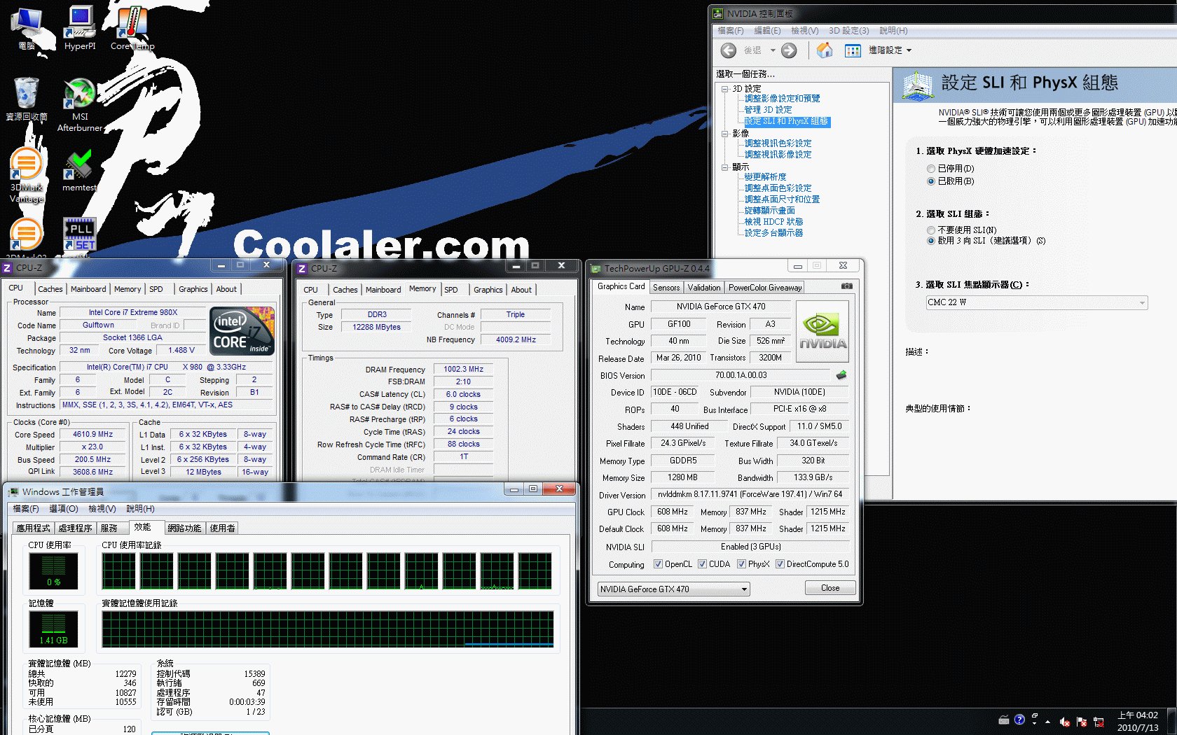
Task: Launch the MSI Afterburner shortcut
Action: point(80,105)
